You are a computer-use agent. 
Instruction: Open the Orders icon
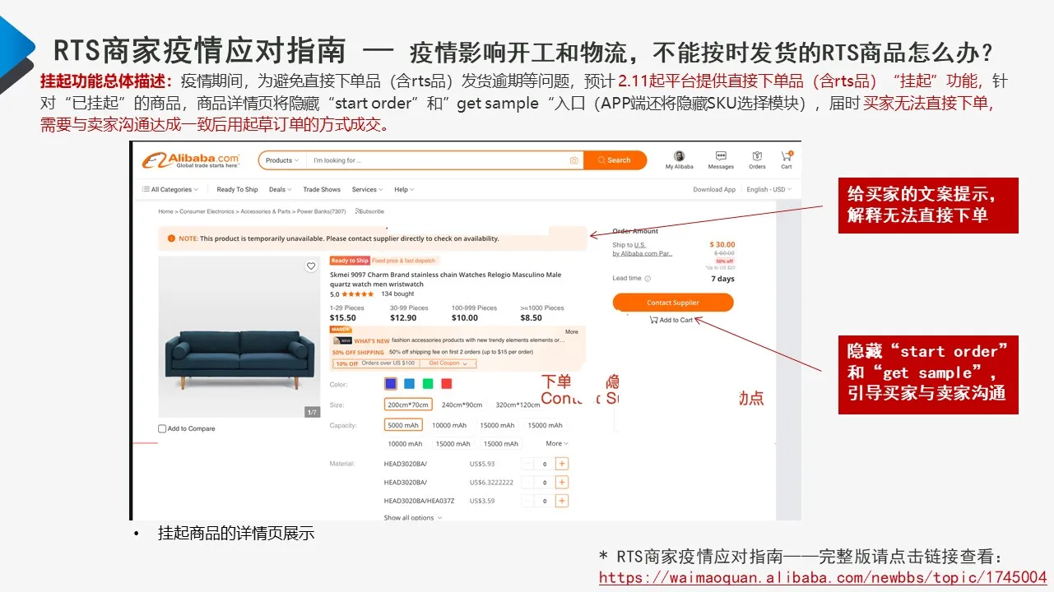[x=757, y=156]
